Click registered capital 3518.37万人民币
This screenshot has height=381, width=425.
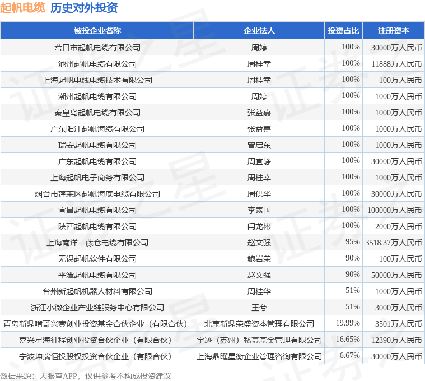(x=394, y=243)
